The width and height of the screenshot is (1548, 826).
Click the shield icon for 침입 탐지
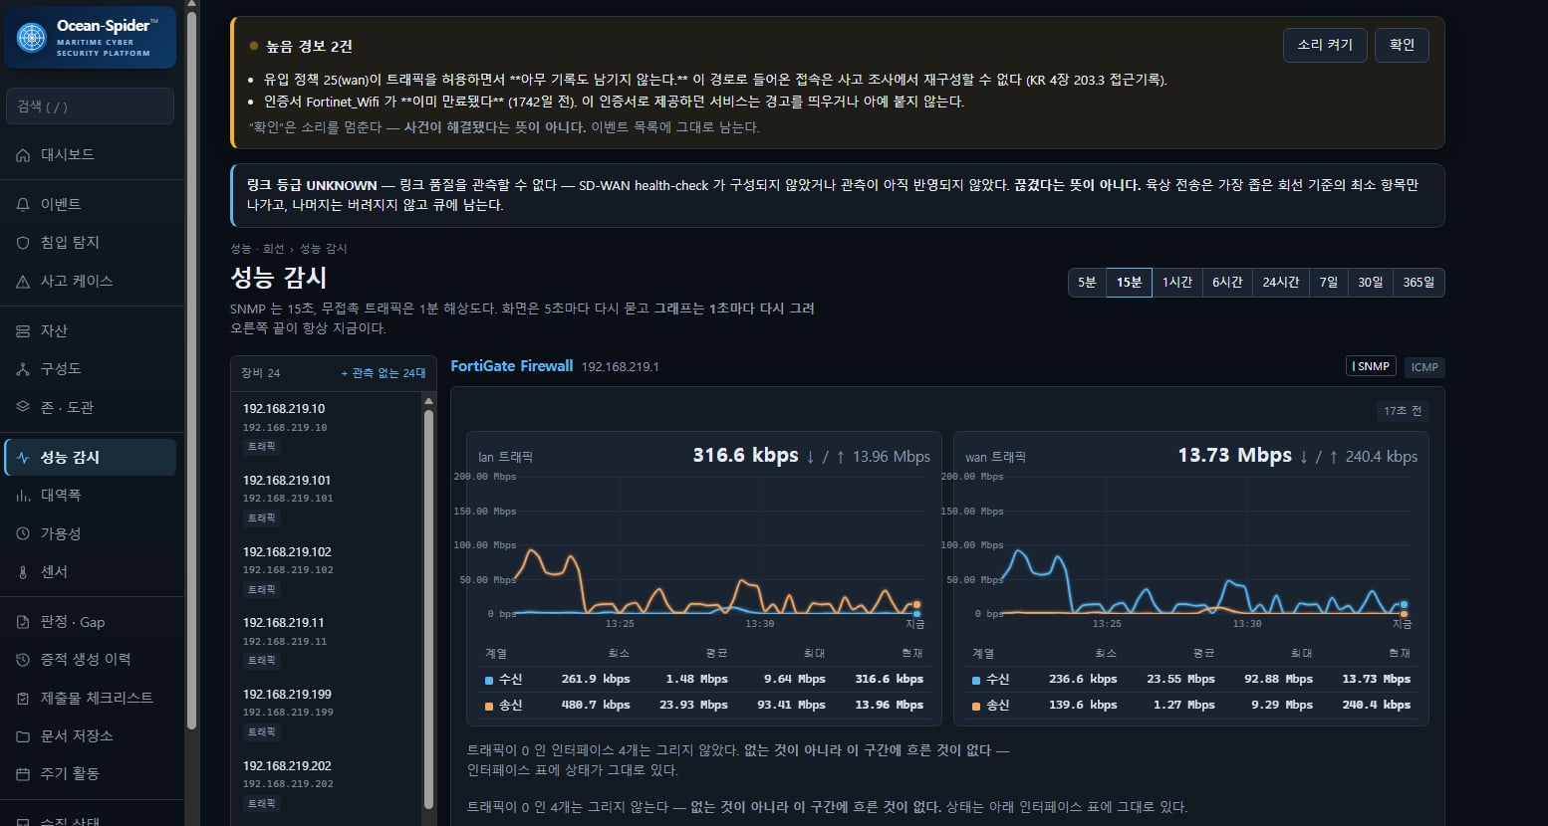[x=23, y=243]
